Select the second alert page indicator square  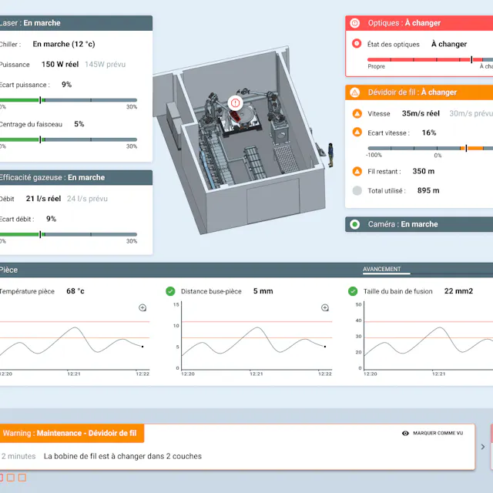point(11,478)
